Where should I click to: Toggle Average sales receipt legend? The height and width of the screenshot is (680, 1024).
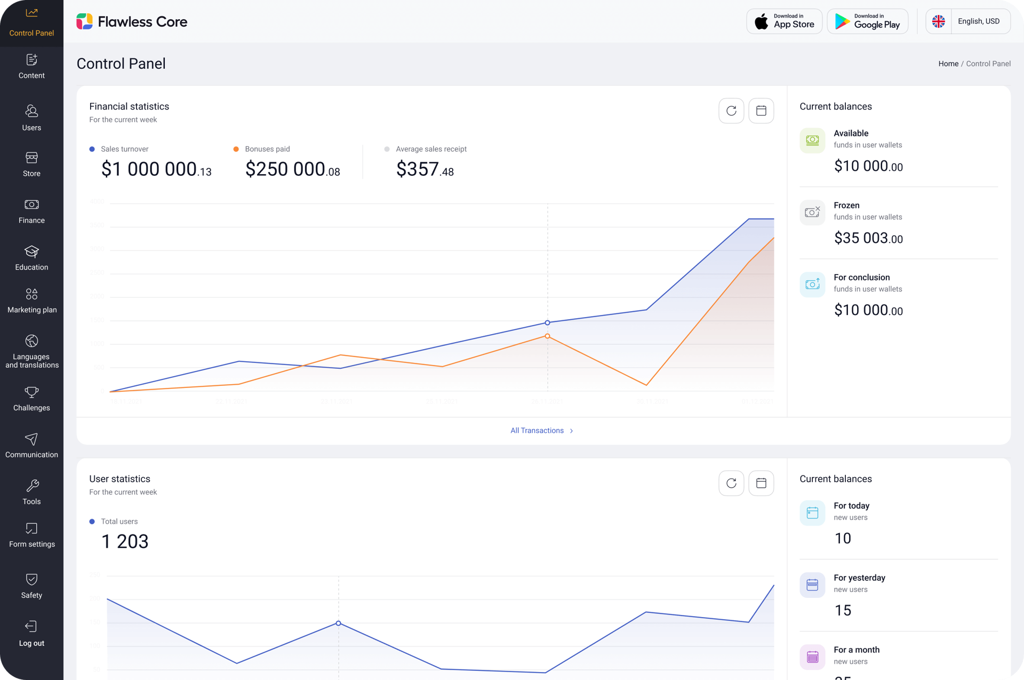pos(387,149)
